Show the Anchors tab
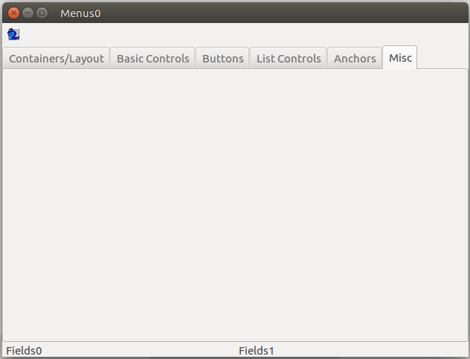 point(355,59)
